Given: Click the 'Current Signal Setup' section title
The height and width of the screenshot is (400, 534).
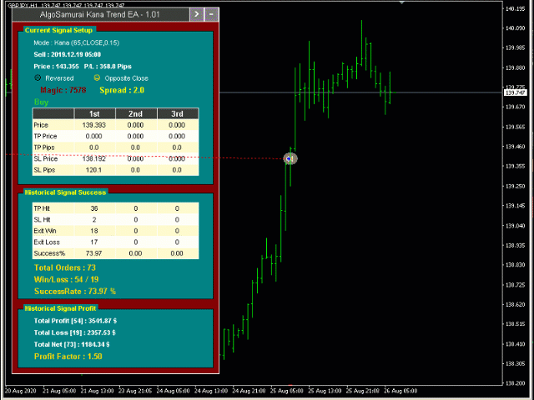Looking at the screenshot, I should pyautogui.click(x=58, y=30).
